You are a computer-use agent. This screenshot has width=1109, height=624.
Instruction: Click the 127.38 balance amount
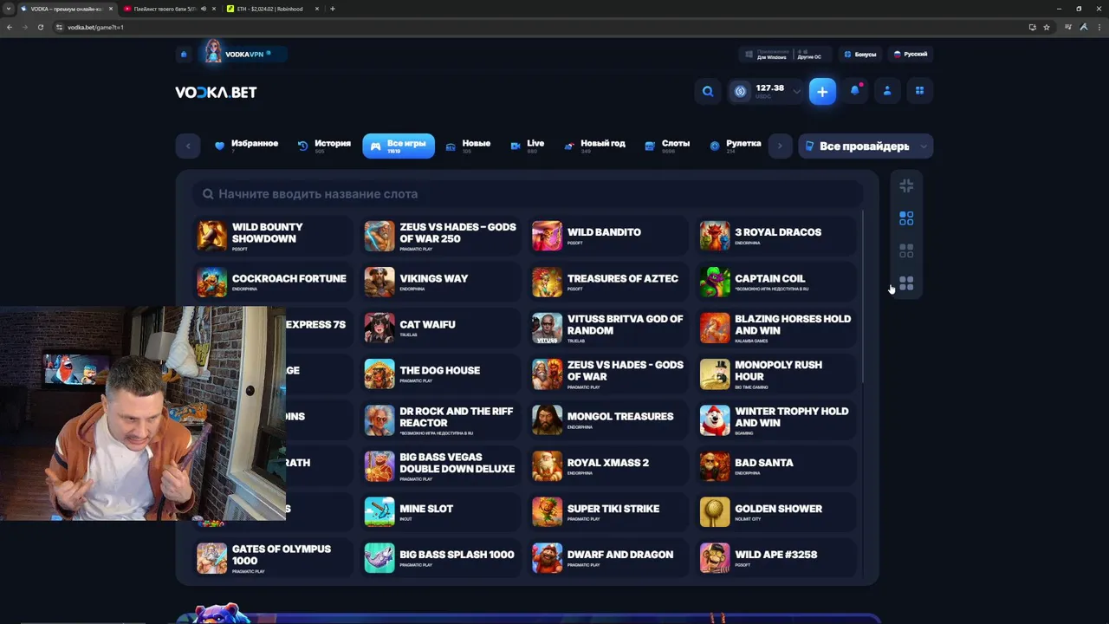click(x=769, y=88)
